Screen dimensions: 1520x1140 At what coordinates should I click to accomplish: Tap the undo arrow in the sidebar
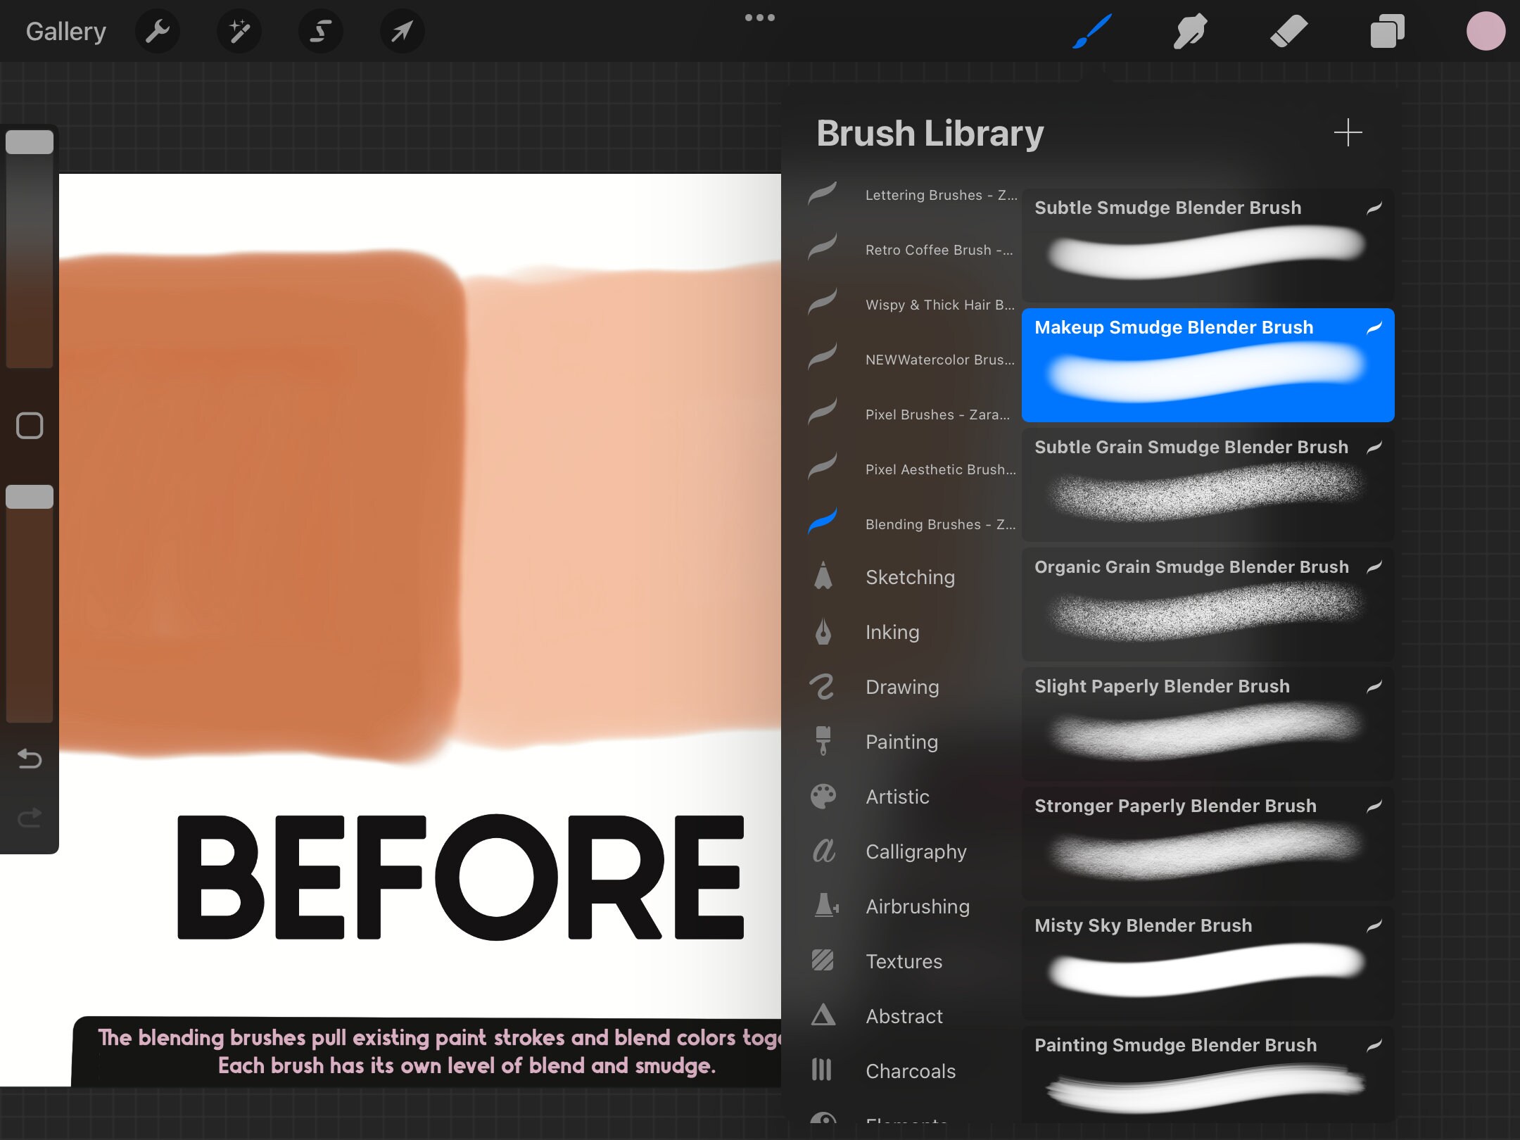[29, 759]
